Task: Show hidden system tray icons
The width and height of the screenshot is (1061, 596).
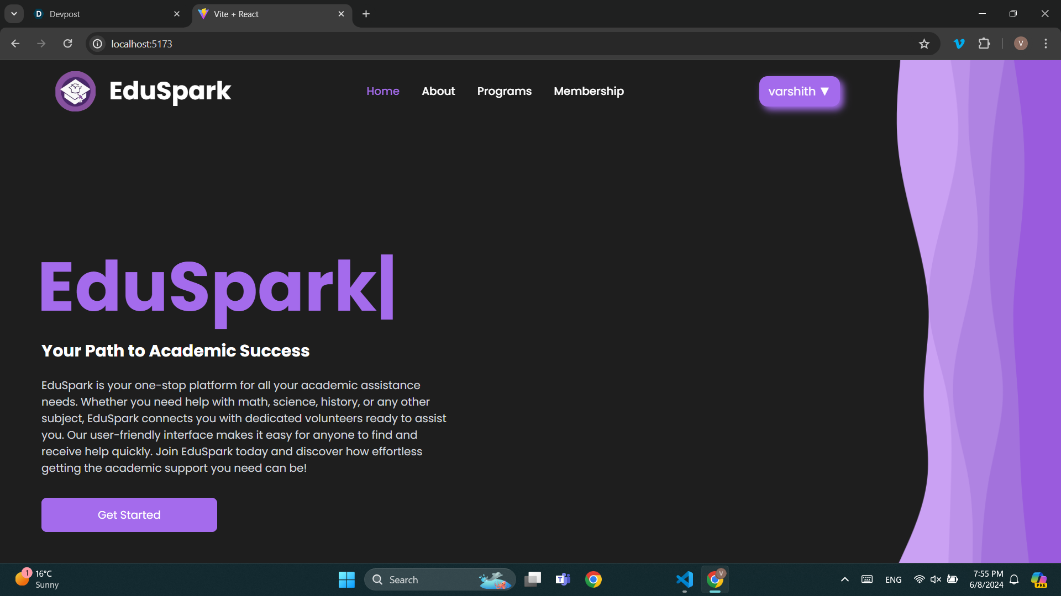Action: [x=844, y=579]
